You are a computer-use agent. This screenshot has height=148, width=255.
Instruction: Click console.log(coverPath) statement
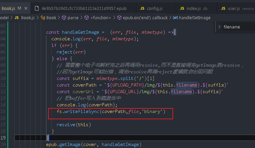tap(87, 105)
